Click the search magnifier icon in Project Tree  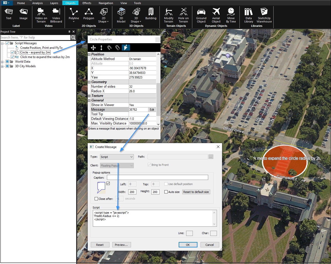tap(73, 38)
